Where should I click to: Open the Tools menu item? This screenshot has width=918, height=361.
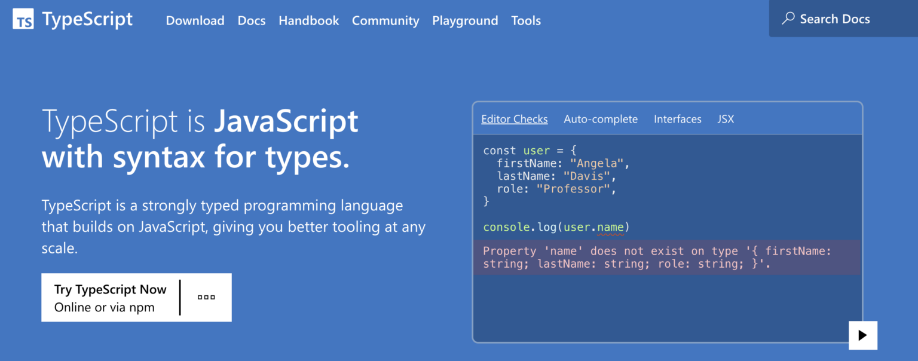[526, 20]
